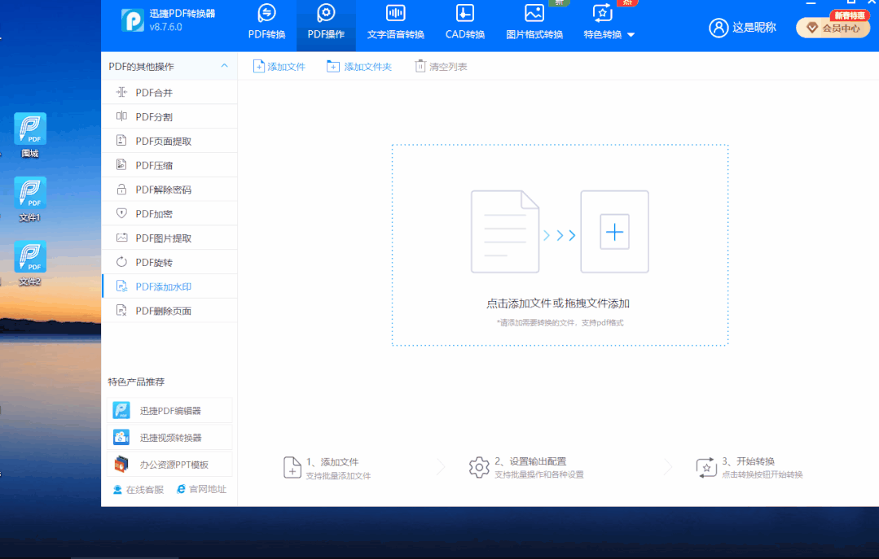The width and height of the screenshot is (879, 559).
Task: Select PDF合并 in the sidebar
Action: [169, 93]
